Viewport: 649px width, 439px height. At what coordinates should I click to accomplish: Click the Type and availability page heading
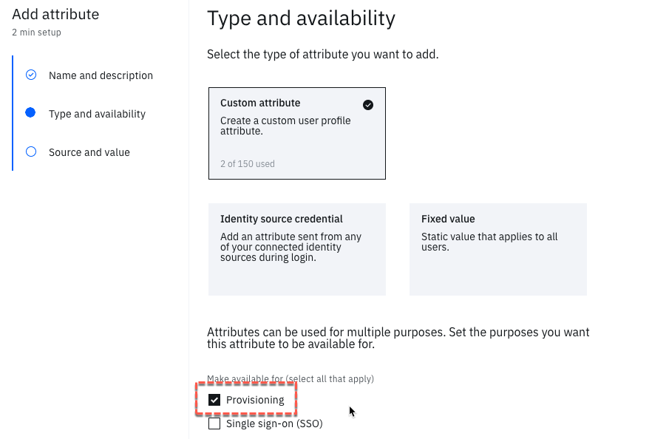click(x=301, y=18)
